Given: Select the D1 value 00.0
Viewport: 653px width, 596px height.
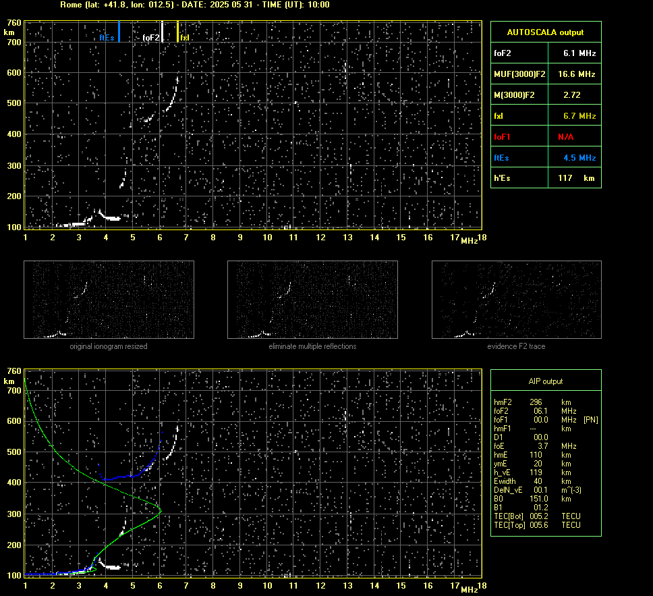Looking at the screenshot, I should point(540,437).
